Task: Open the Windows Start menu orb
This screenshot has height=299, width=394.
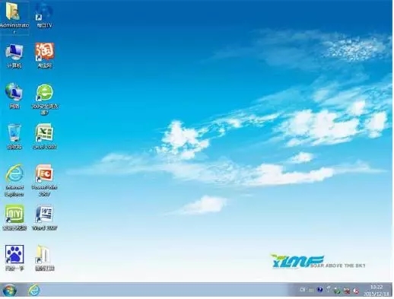Action: (9, 290)
